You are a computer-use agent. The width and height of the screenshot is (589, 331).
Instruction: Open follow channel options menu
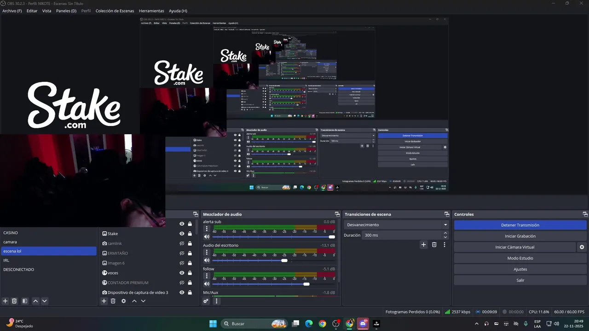207,276
